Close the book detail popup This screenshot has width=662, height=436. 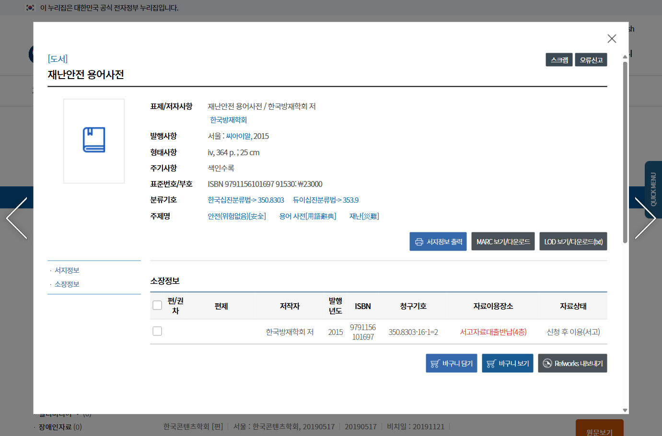point(611,38)
